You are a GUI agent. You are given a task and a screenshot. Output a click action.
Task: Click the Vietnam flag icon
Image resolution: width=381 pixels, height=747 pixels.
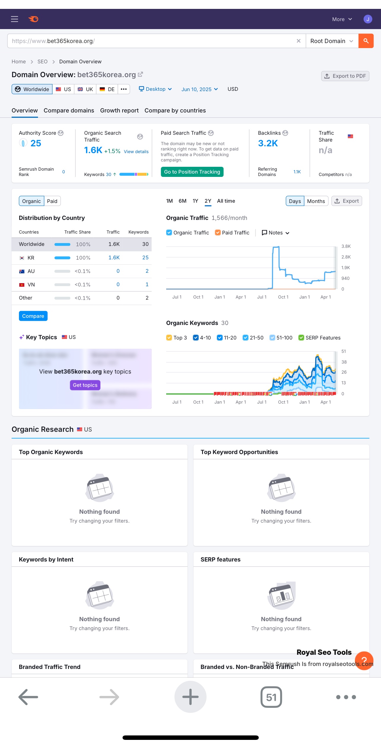22,285
